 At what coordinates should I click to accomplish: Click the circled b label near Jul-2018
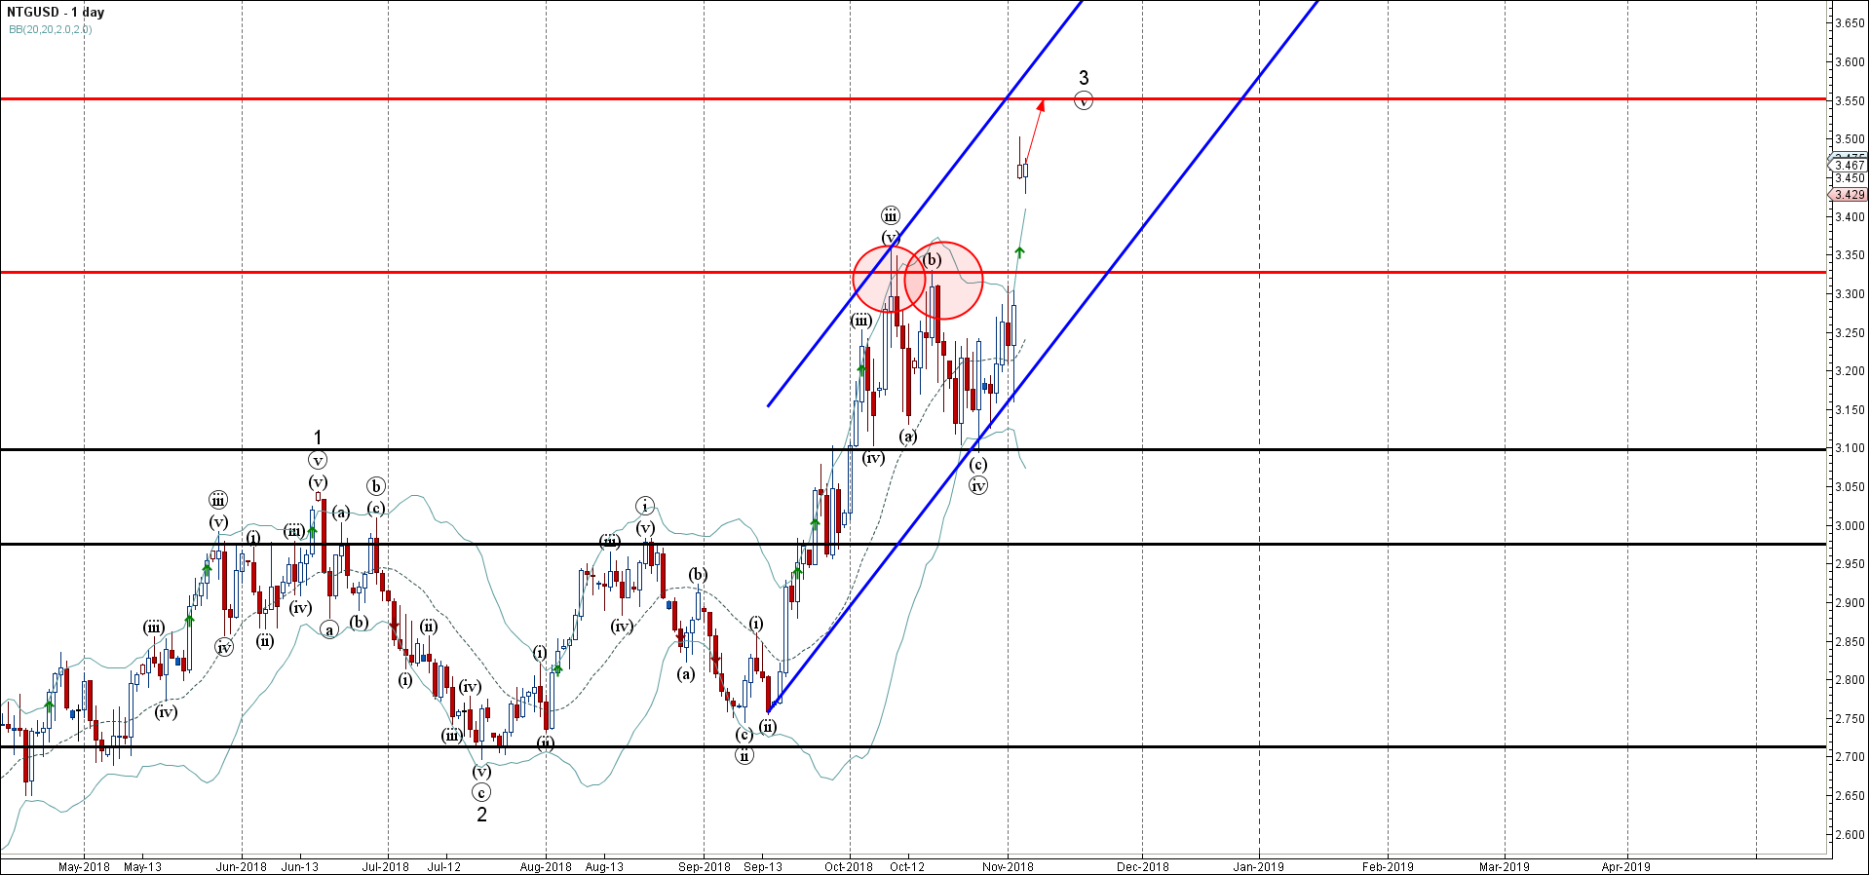(x=376, y=486)
